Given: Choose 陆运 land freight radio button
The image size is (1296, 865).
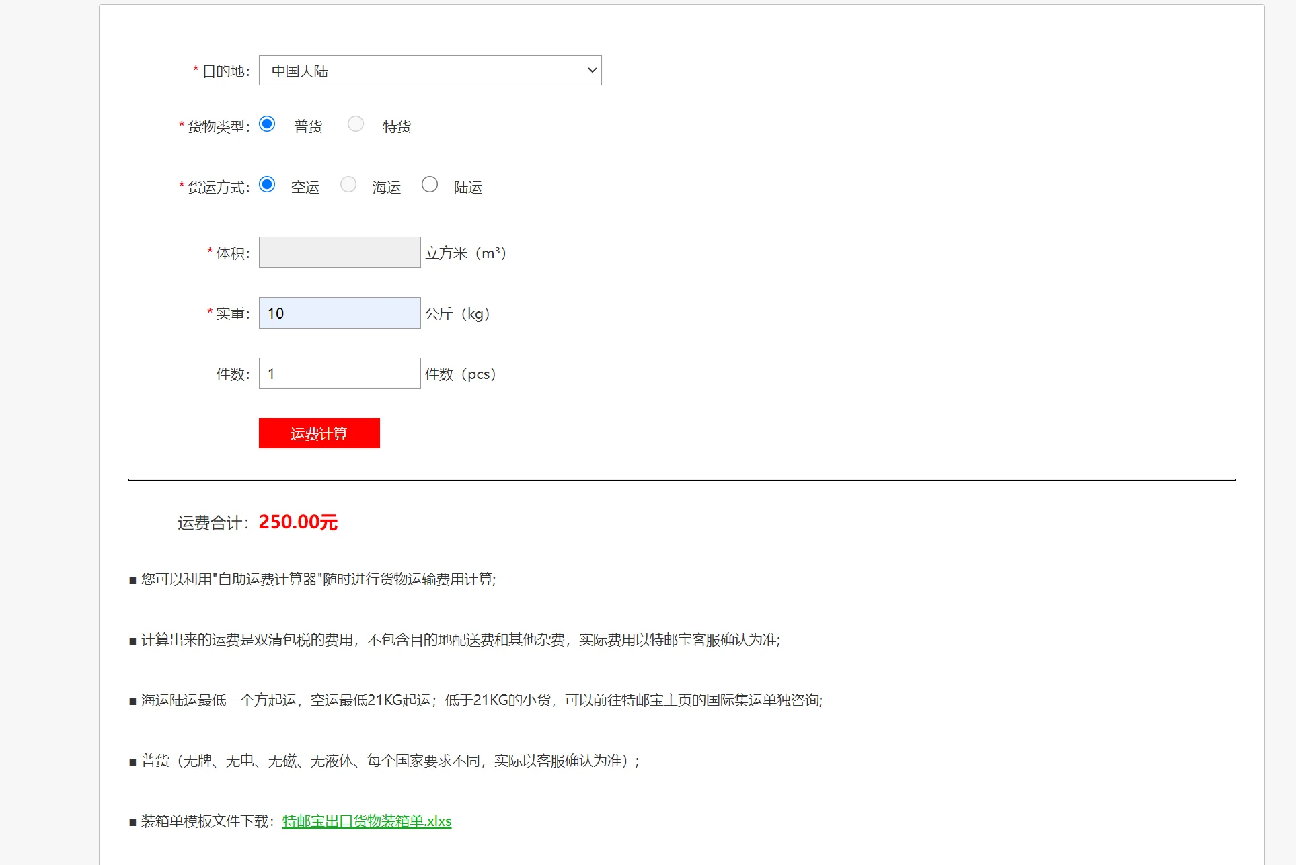Looking at the screenshot, I should pos(430,185).
